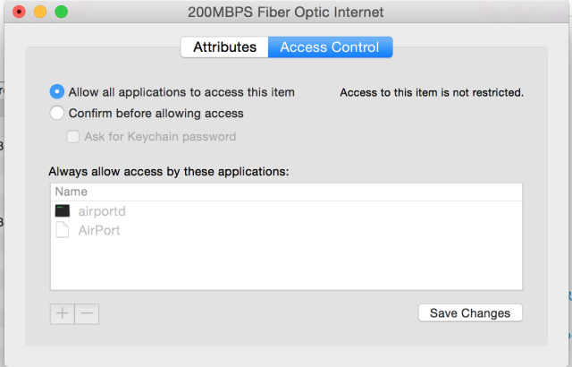Select the AirPort entry name in the list
The image size is (572, 367).
pyautogui.click(x=99, y=230)
